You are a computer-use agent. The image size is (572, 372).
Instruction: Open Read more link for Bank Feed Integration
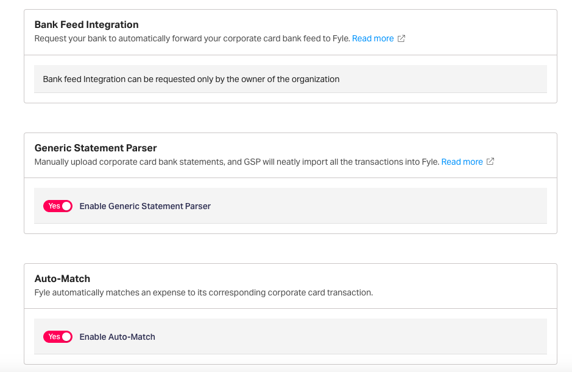pos(373,38)
